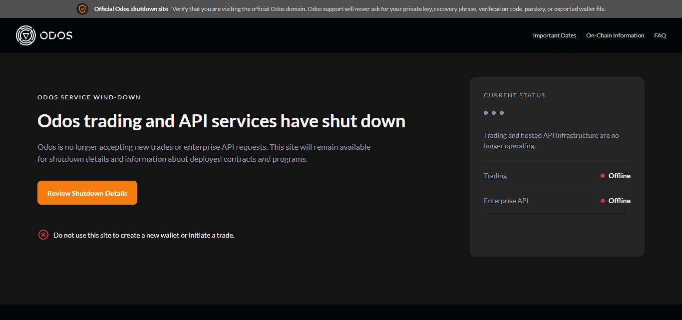Image resolution: width=682 pixels, height=320 pixels.
Task: Click the "Verify that you are visiting" banner notice
Action: [389, 9]
